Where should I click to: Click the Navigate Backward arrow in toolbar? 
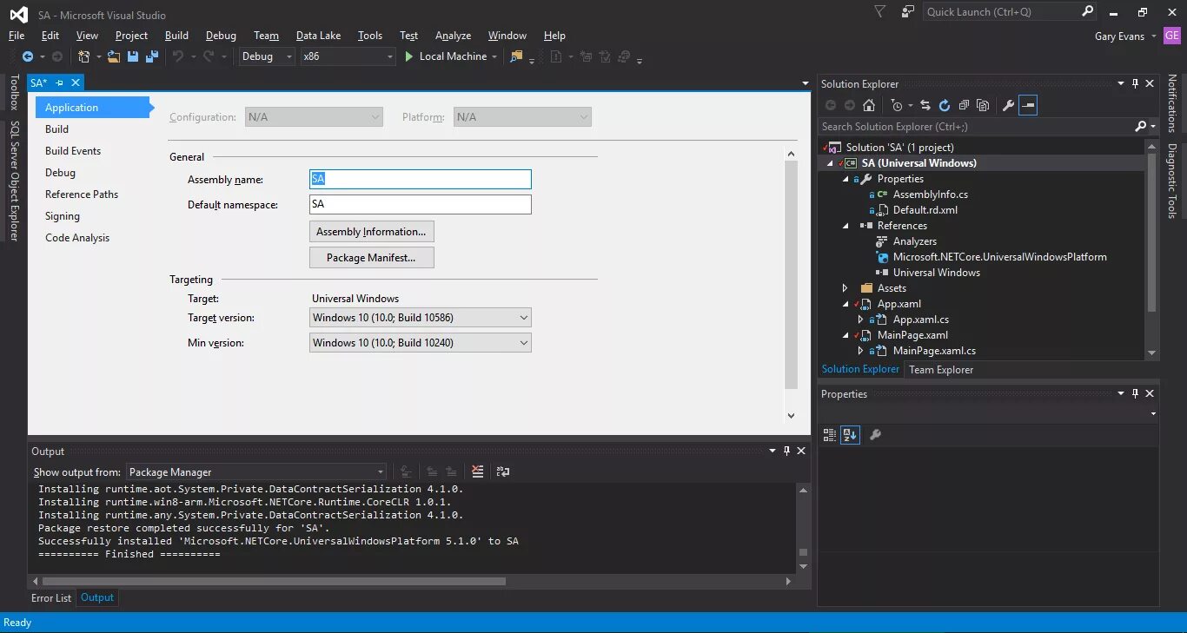[28, 56]
